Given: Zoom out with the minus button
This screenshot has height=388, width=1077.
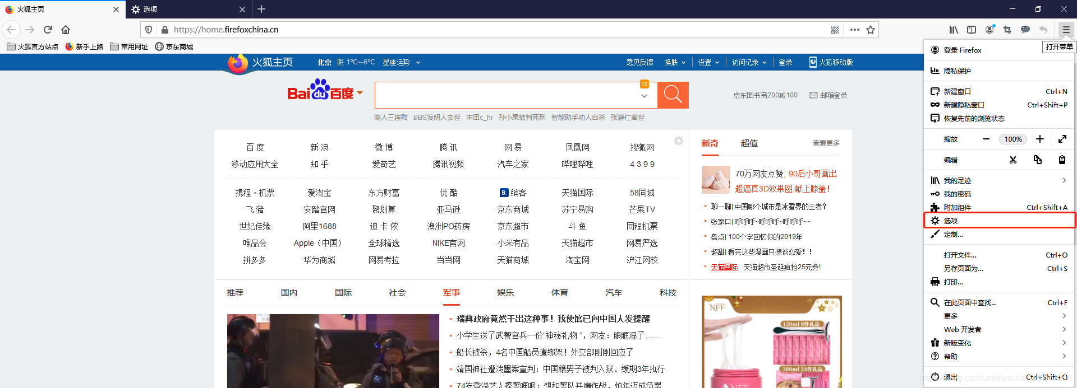Looking at the screenshot, I should pos(986,139).
